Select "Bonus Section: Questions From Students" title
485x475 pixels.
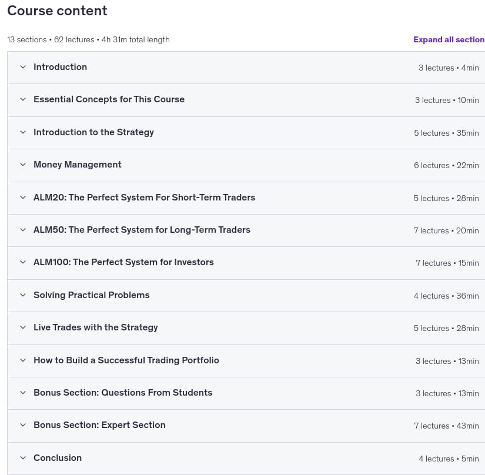pyautogui.click(x=123, y=393)
